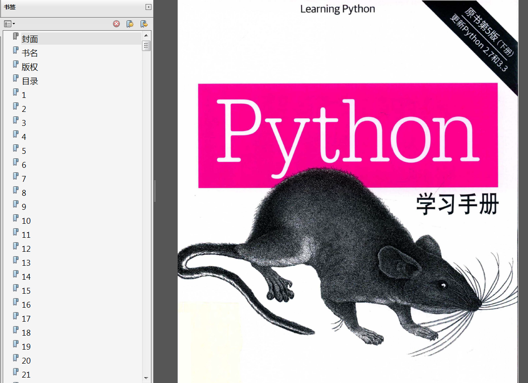The width and height of the screenshot is (528, 383).
Task: Click the bookmark icon beside entry 13
Action: 15,260
